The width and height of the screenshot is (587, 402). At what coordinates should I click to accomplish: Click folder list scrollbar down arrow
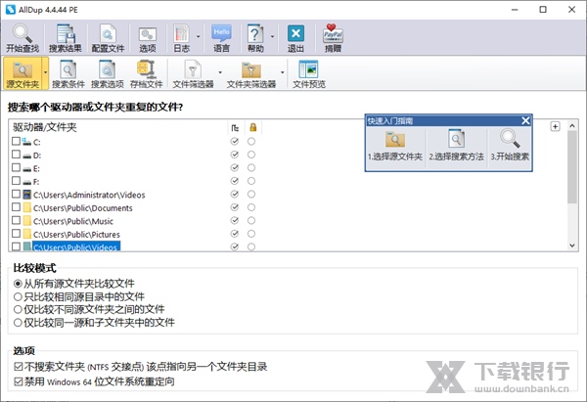pyautogui.click(x=572, y=246)
